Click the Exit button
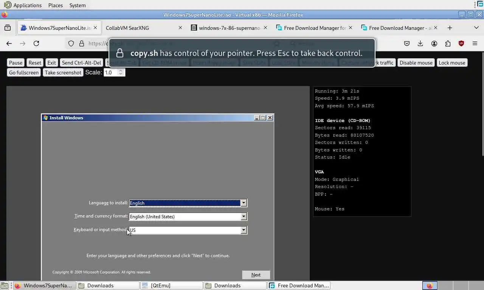 pos(51,63)
